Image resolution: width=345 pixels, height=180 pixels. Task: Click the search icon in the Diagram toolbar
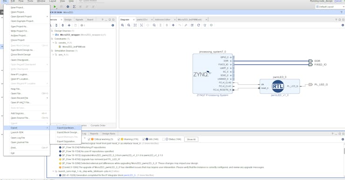(x=154, y=25)
